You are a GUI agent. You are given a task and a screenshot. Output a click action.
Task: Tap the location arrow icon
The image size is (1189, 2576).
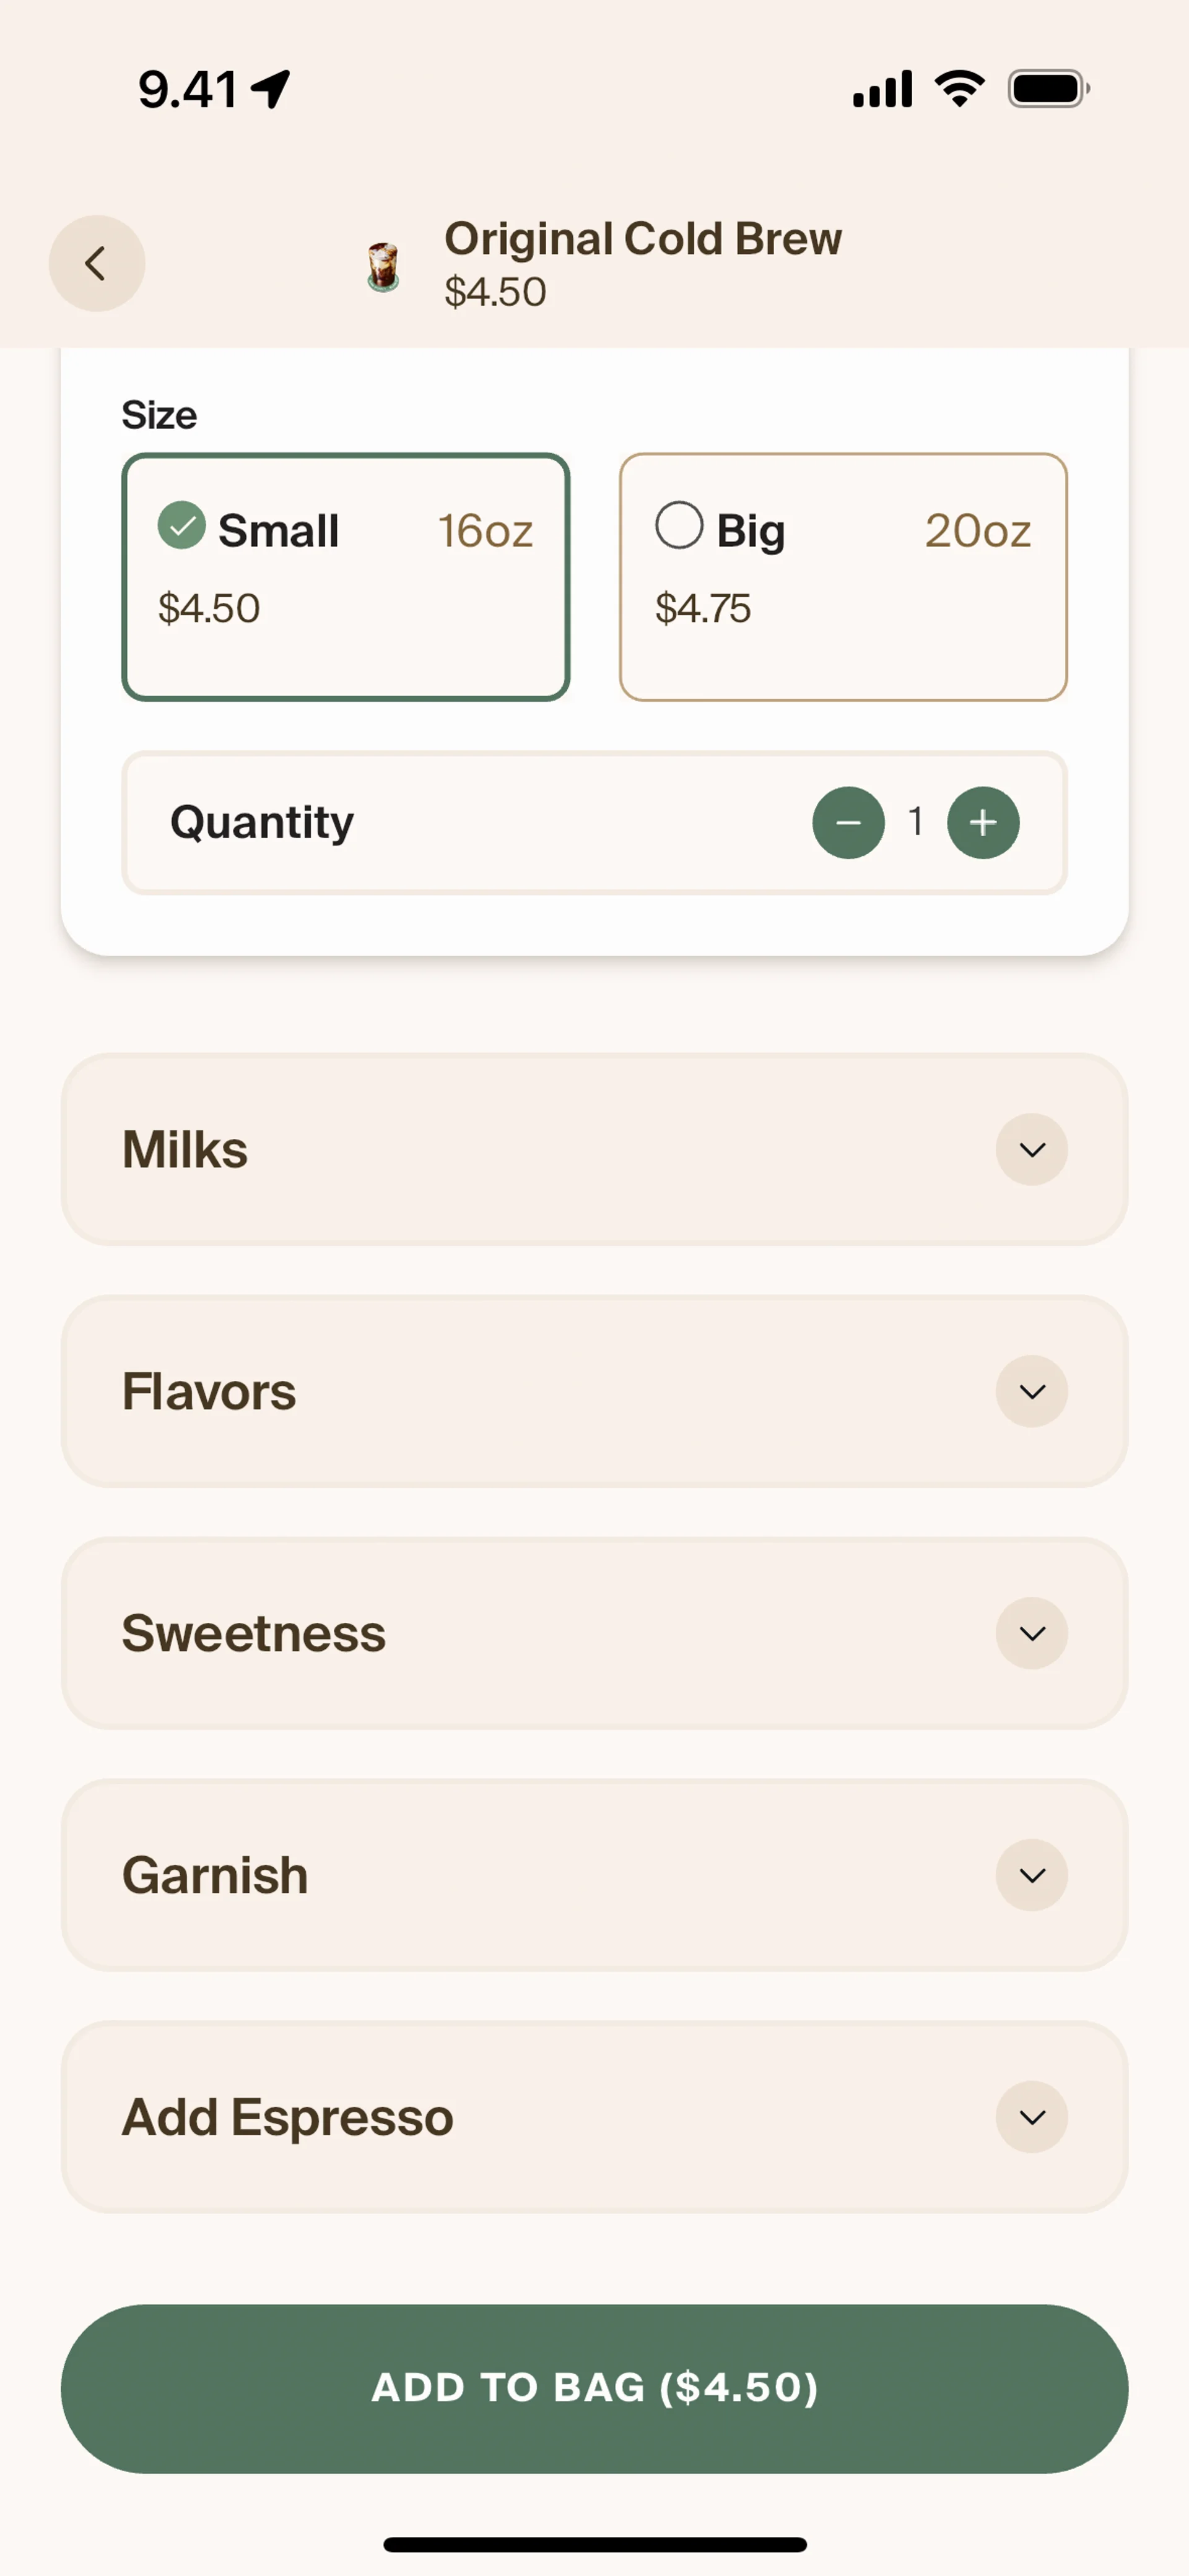tap(270, 89)
